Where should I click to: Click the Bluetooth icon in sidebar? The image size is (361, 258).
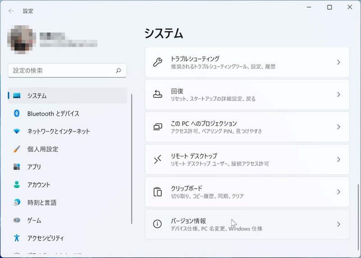[x=17, y=113]
